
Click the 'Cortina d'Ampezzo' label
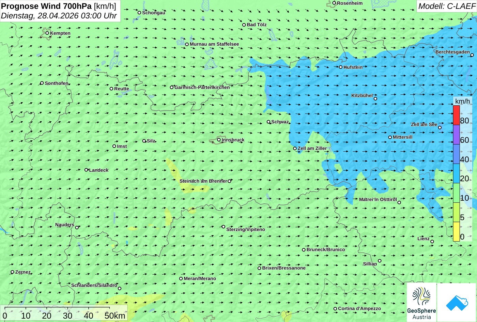359,308
